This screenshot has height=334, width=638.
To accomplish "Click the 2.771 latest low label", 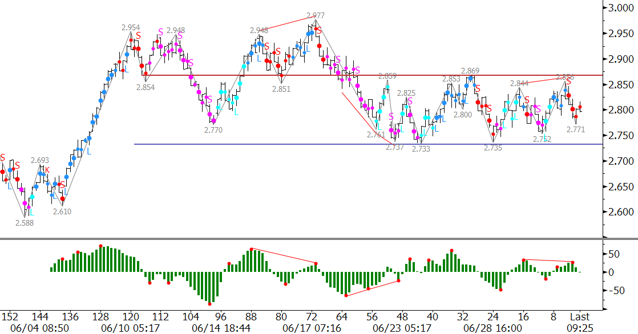I will tap(576, 130).
